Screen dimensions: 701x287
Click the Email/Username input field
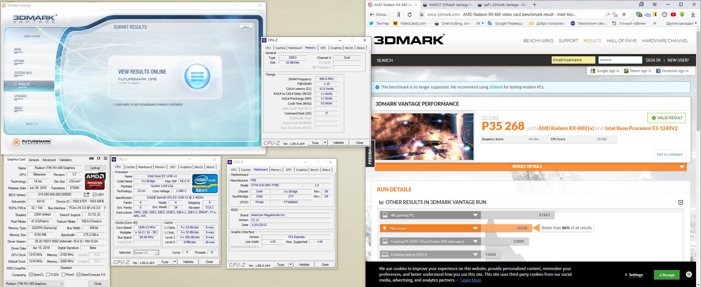pyautogui.click(x=573, y=60)
